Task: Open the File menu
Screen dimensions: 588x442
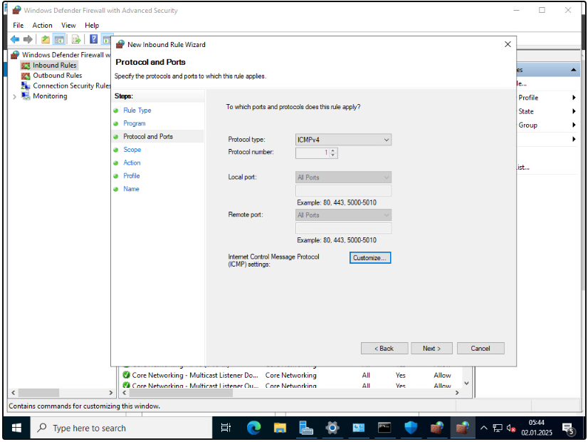Action: click(18, 25)
